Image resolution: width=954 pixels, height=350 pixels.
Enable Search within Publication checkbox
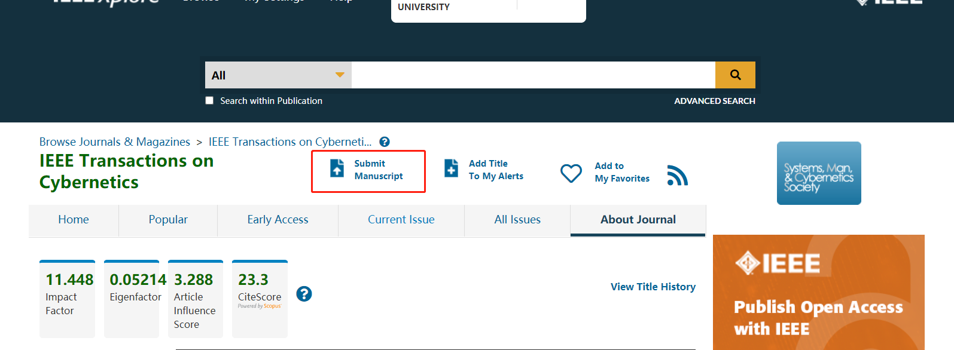[209, 100]
